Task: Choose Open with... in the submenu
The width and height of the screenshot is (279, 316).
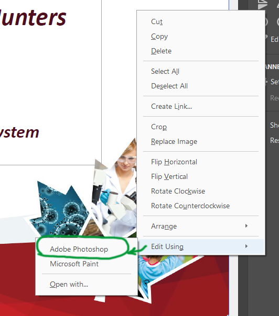Action: 87,285
